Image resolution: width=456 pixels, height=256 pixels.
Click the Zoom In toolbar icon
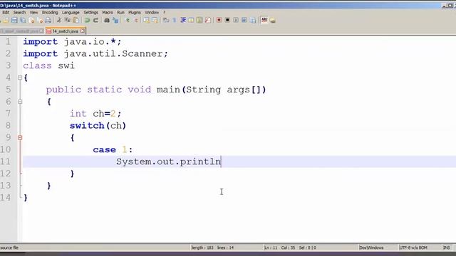pos(128,20)
